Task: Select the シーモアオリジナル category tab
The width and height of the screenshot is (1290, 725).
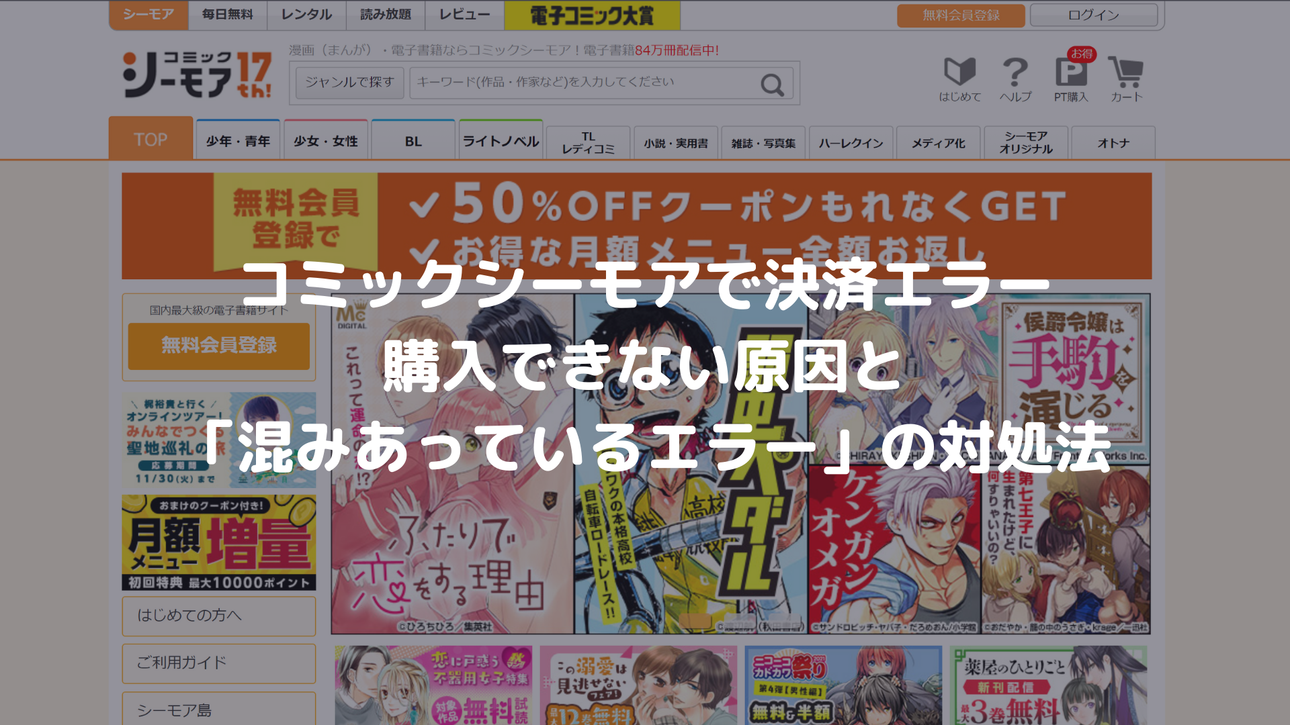Action: click(x=1026, y=143)
